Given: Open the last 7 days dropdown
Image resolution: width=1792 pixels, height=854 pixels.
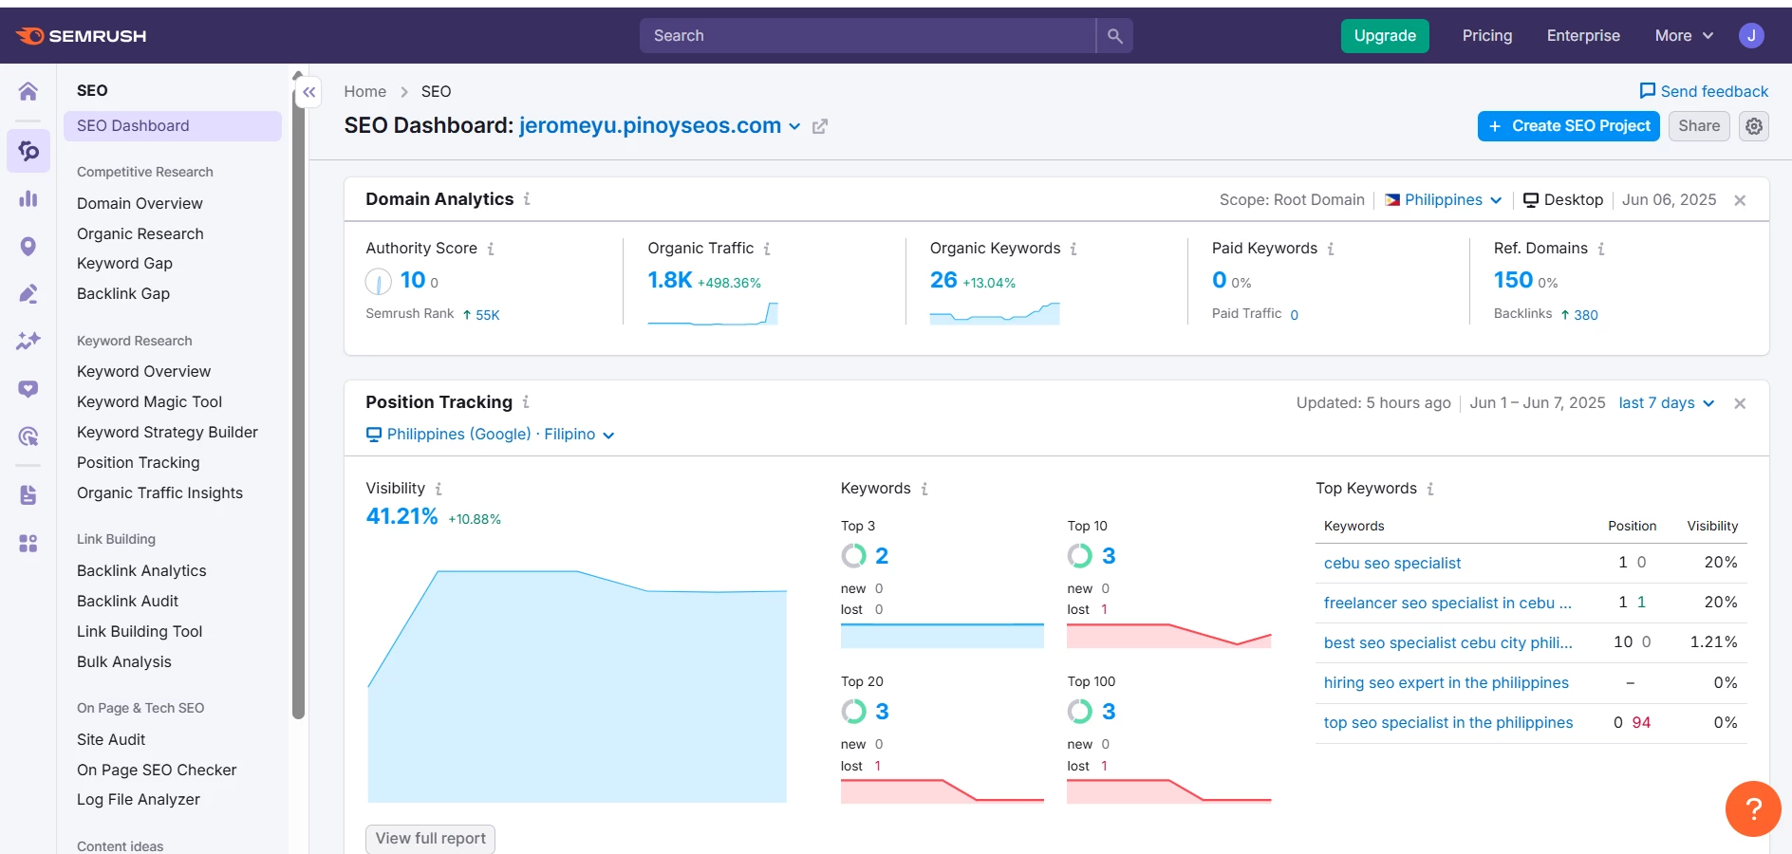Looking at the screenshot, I should [x=1666, y=403].
